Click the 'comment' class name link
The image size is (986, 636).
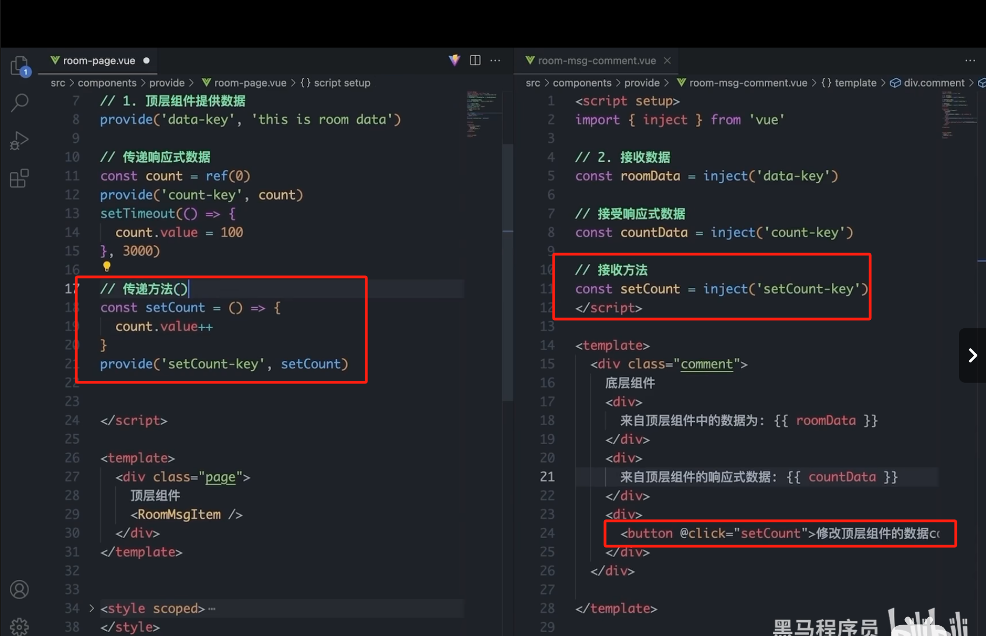pyautogui.click(x=706, y=364)
